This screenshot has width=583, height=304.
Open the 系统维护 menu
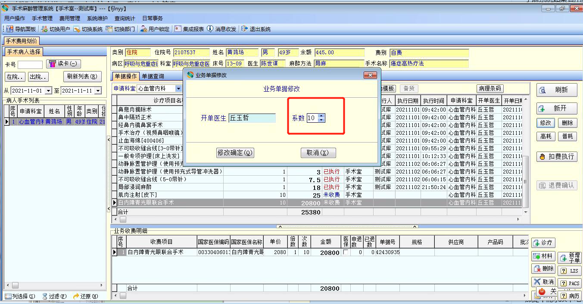coord(97,19)
